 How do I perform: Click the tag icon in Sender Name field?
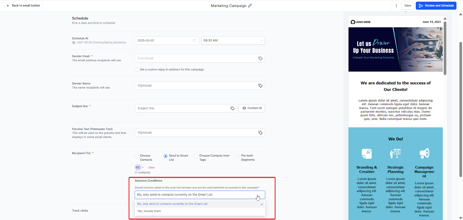click(x=260, y=86)
